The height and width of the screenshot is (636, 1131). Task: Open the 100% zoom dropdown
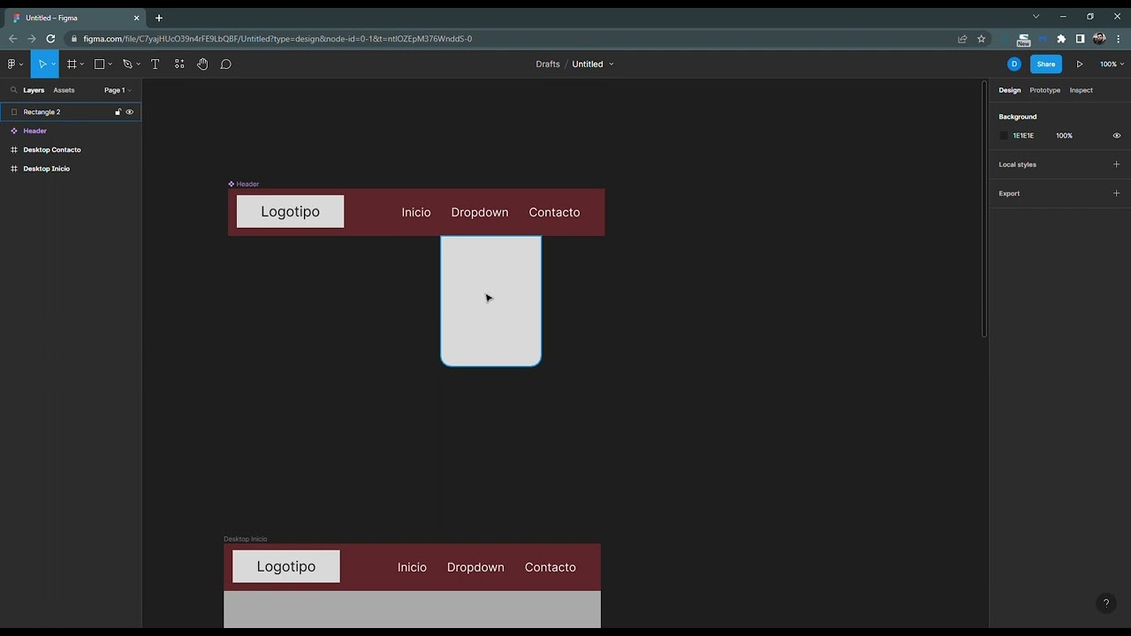click(x=1112, y=64)
